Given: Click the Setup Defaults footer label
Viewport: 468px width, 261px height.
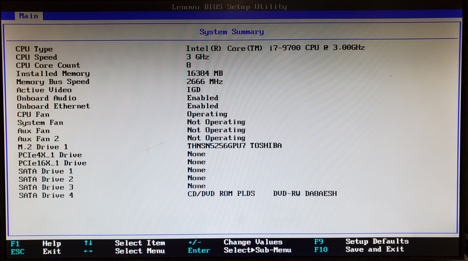Looking at the screenshot, I should coord(377,242).
